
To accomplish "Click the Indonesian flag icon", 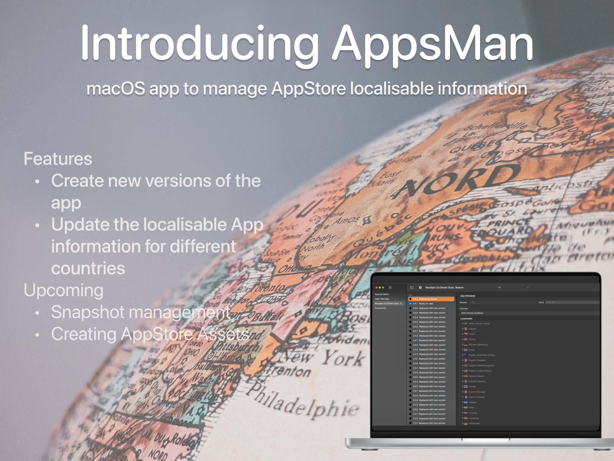I will click(466, 423).
